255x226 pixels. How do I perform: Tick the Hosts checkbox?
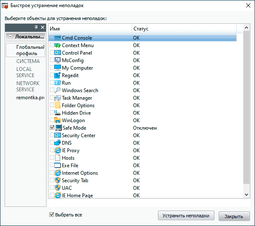click(52, 157)
